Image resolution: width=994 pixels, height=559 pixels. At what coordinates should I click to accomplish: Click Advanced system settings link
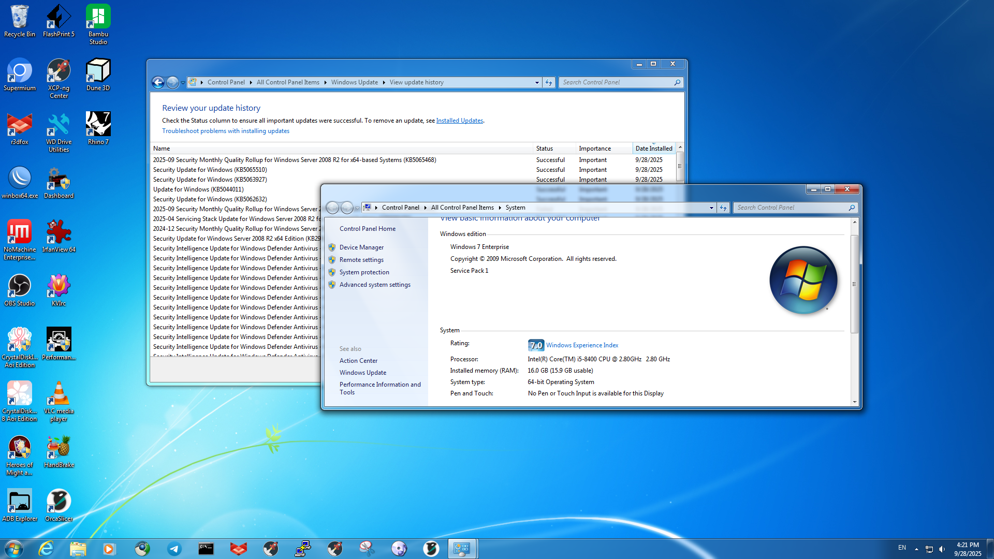coord(375,285)
